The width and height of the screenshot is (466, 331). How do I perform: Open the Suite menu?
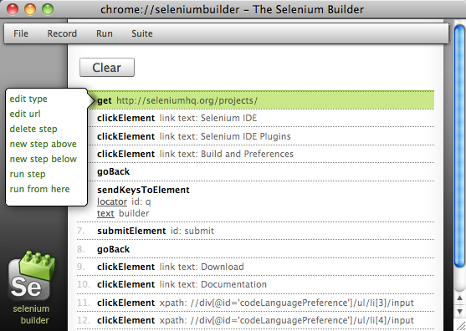142,33
